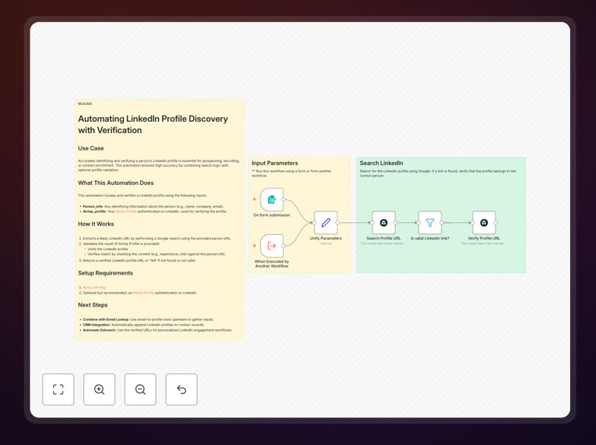Select the When Executed by Another Workflow node
Viewport: 596px width, 445px height.
(x=272, y=246)
